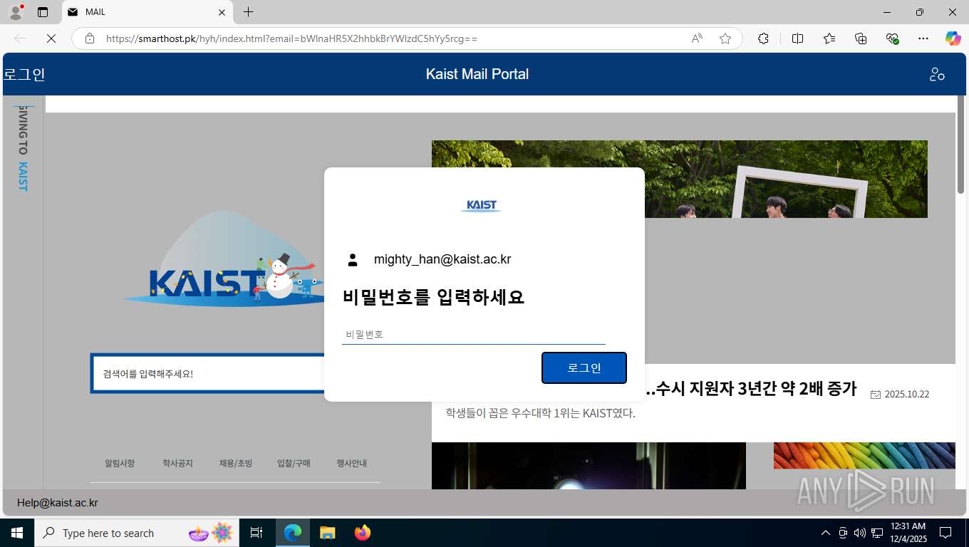Open the Copilot icon
969x547 pixels.
[953, 38]
